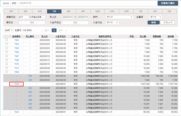This screenshot has height=116, width=181.
Task: Switch to the 12月 tab
Action: pos(126,11)
